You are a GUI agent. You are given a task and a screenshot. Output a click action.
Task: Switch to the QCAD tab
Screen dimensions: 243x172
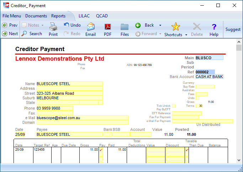tap(102, 16)
